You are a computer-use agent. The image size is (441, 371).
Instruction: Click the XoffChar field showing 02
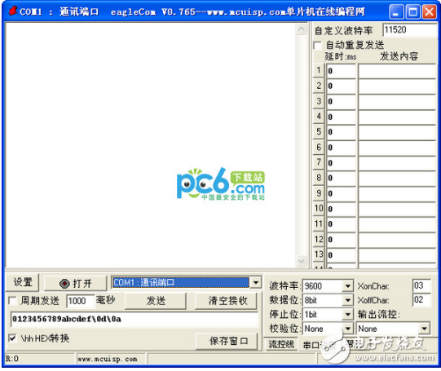click(x=421, y=300)
